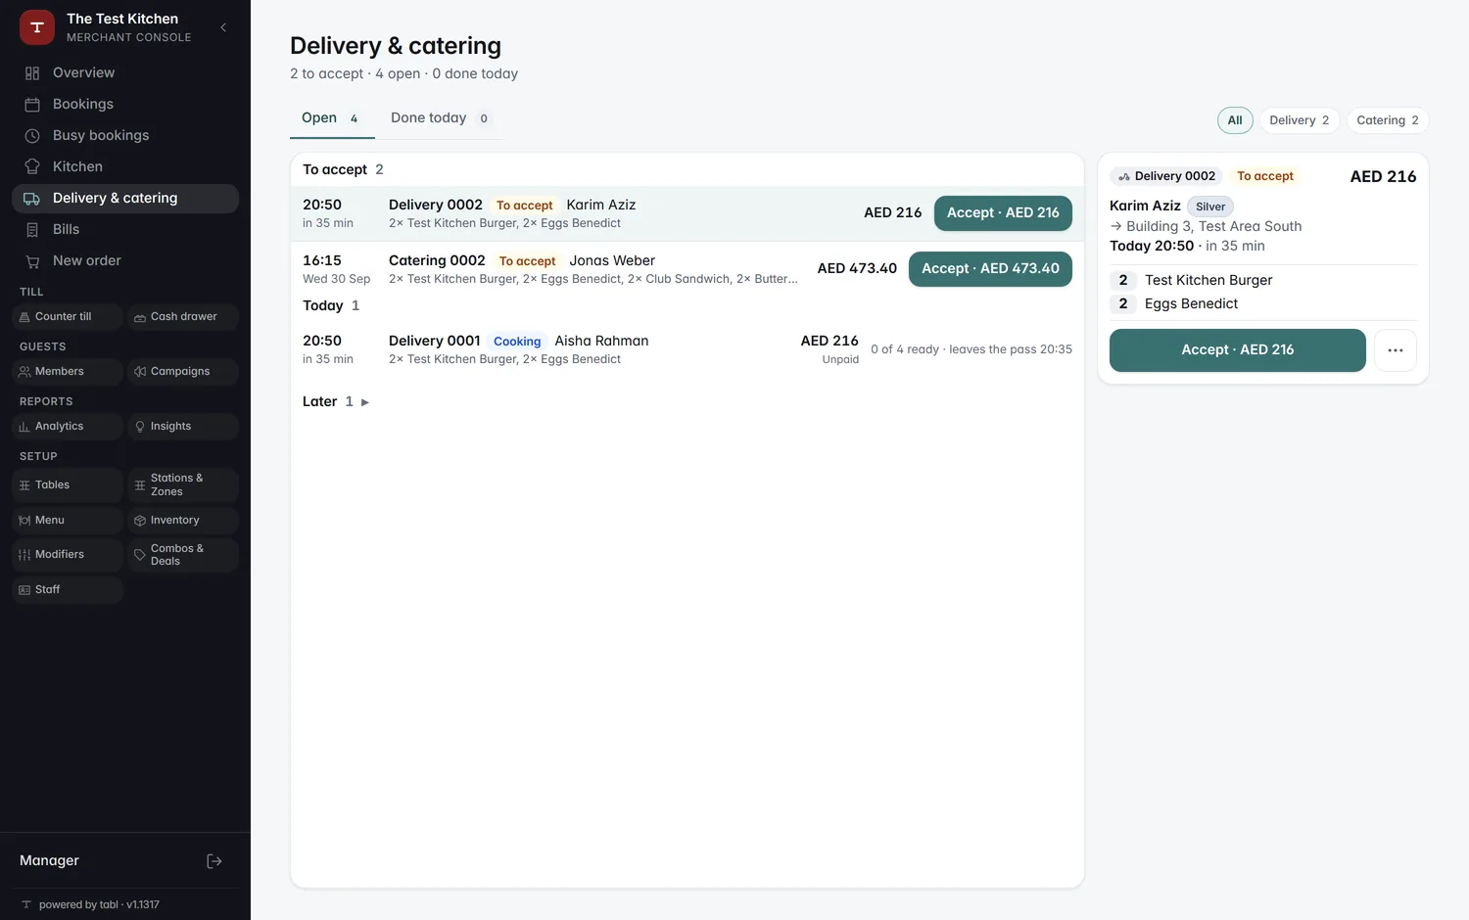The width and height of the screenshot is (1469, 920).
Task: Open Modifiers setup
Action: 68,555
